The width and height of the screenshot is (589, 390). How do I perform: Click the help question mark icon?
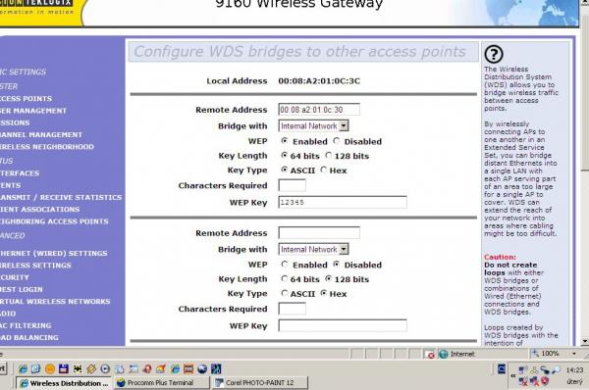pyautogui.click(x=494, y=54)
